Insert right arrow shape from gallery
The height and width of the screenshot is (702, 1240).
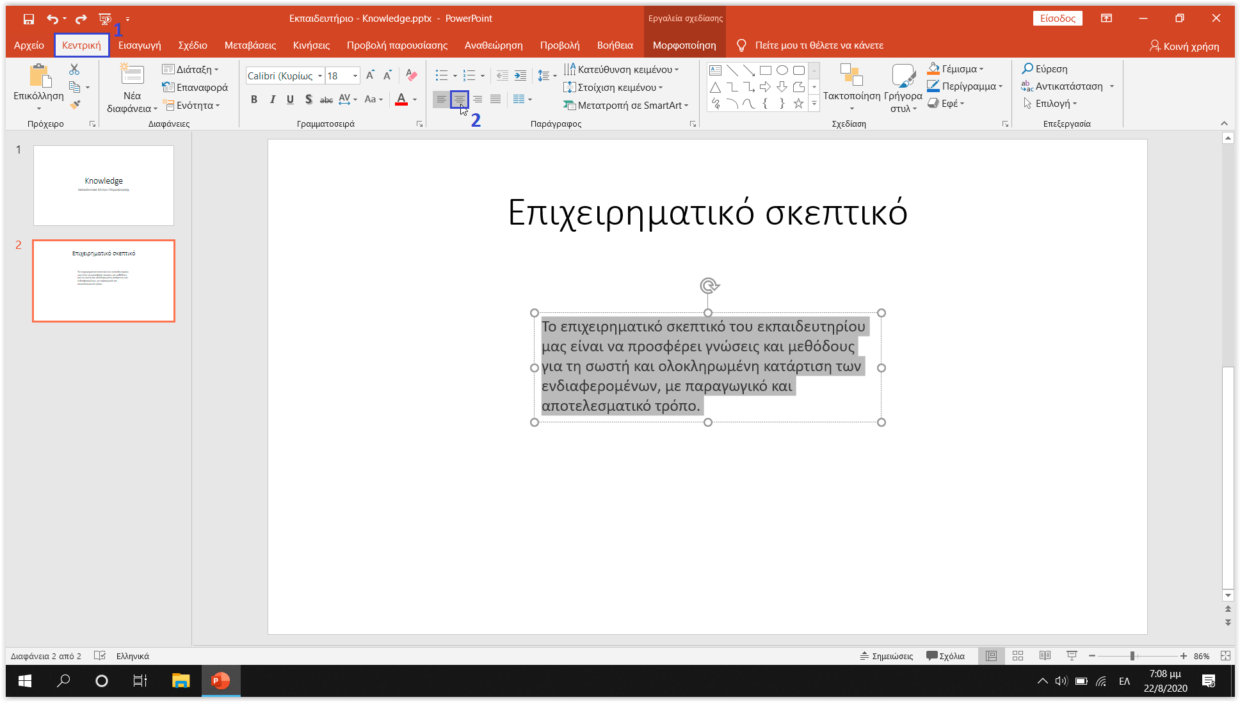point(765,86)
